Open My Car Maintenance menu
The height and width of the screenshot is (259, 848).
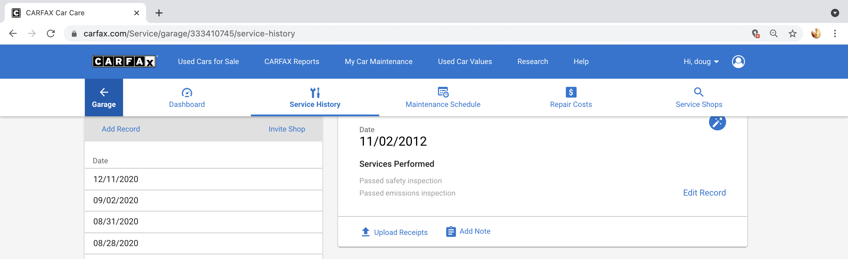tap(379, 62)
